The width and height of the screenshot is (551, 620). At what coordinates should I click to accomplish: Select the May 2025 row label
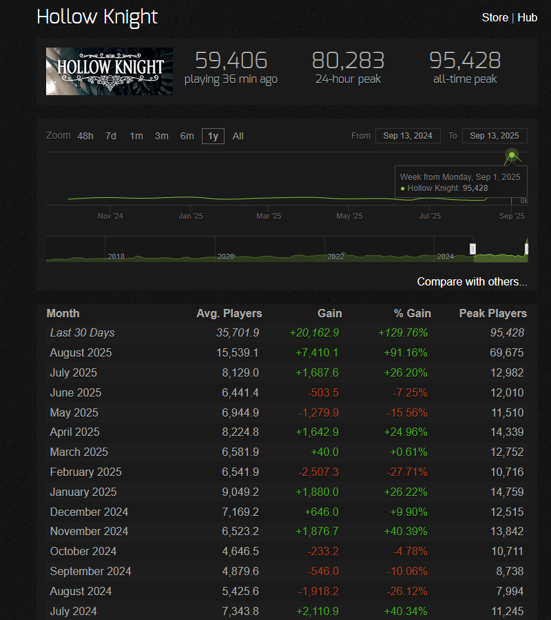74,412
